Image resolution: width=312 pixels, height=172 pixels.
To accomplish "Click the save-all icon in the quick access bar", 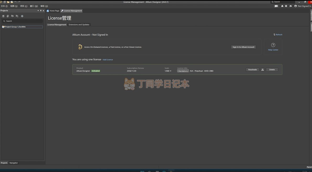I will pyautogui.click(x=4, y=2).
